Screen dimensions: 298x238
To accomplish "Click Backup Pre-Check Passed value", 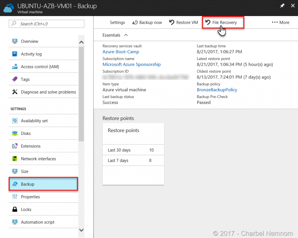I will tap(203, 102).
